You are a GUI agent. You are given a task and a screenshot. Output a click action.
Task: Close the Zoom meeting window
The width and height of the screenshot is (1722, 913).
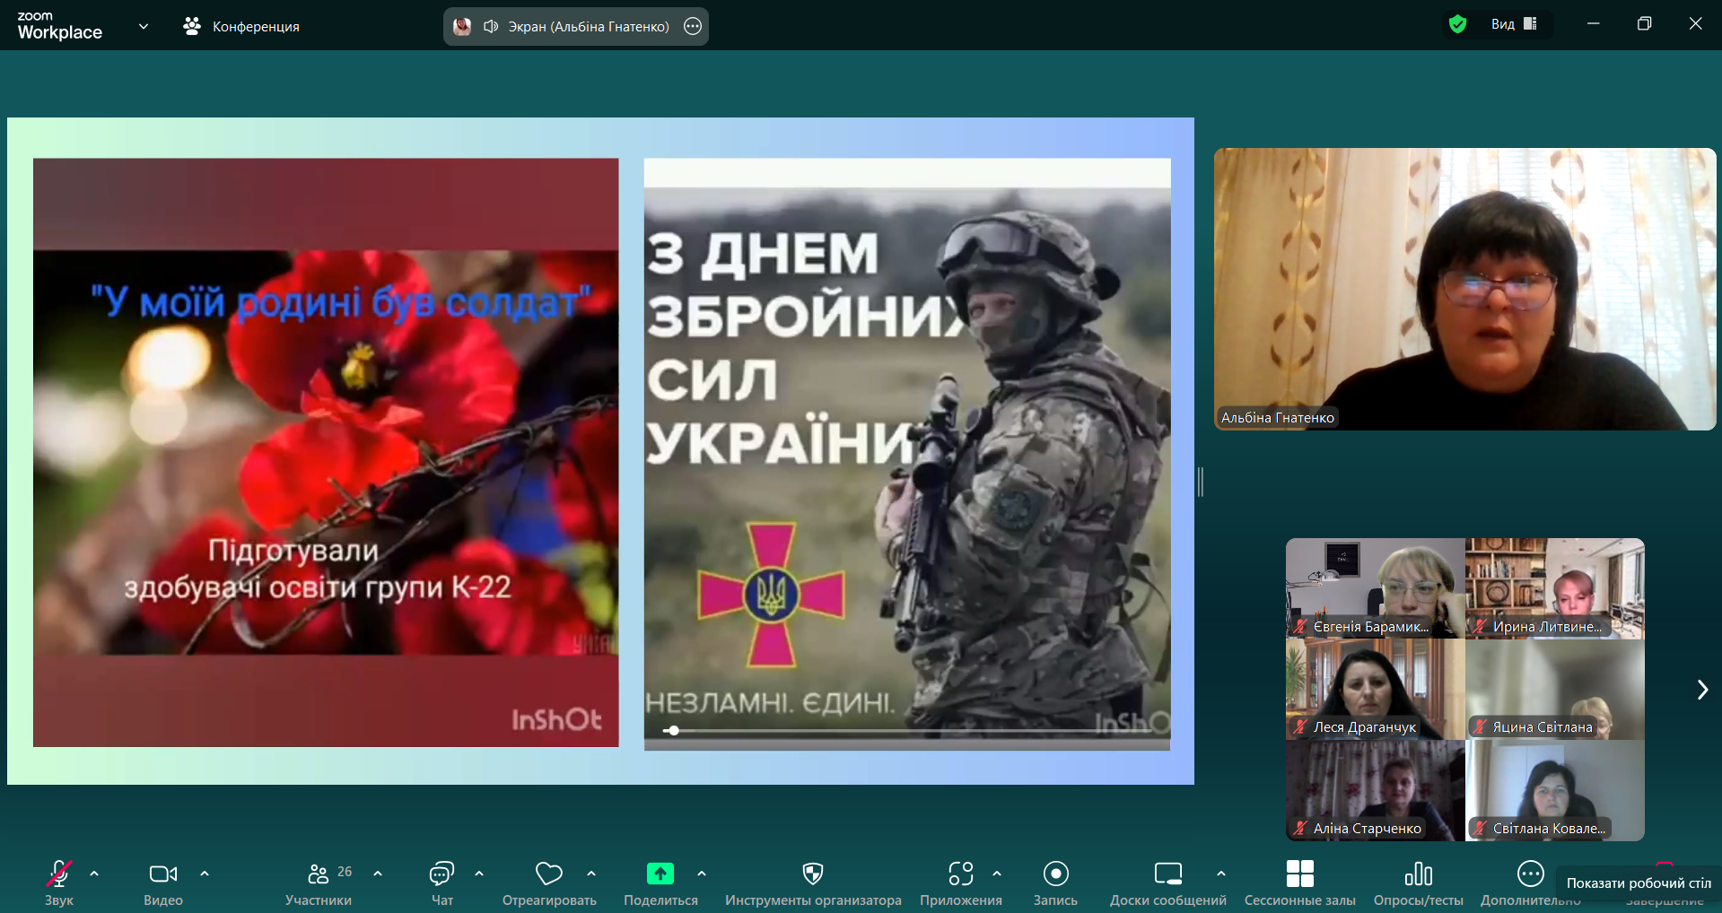tap(1695, 23)
